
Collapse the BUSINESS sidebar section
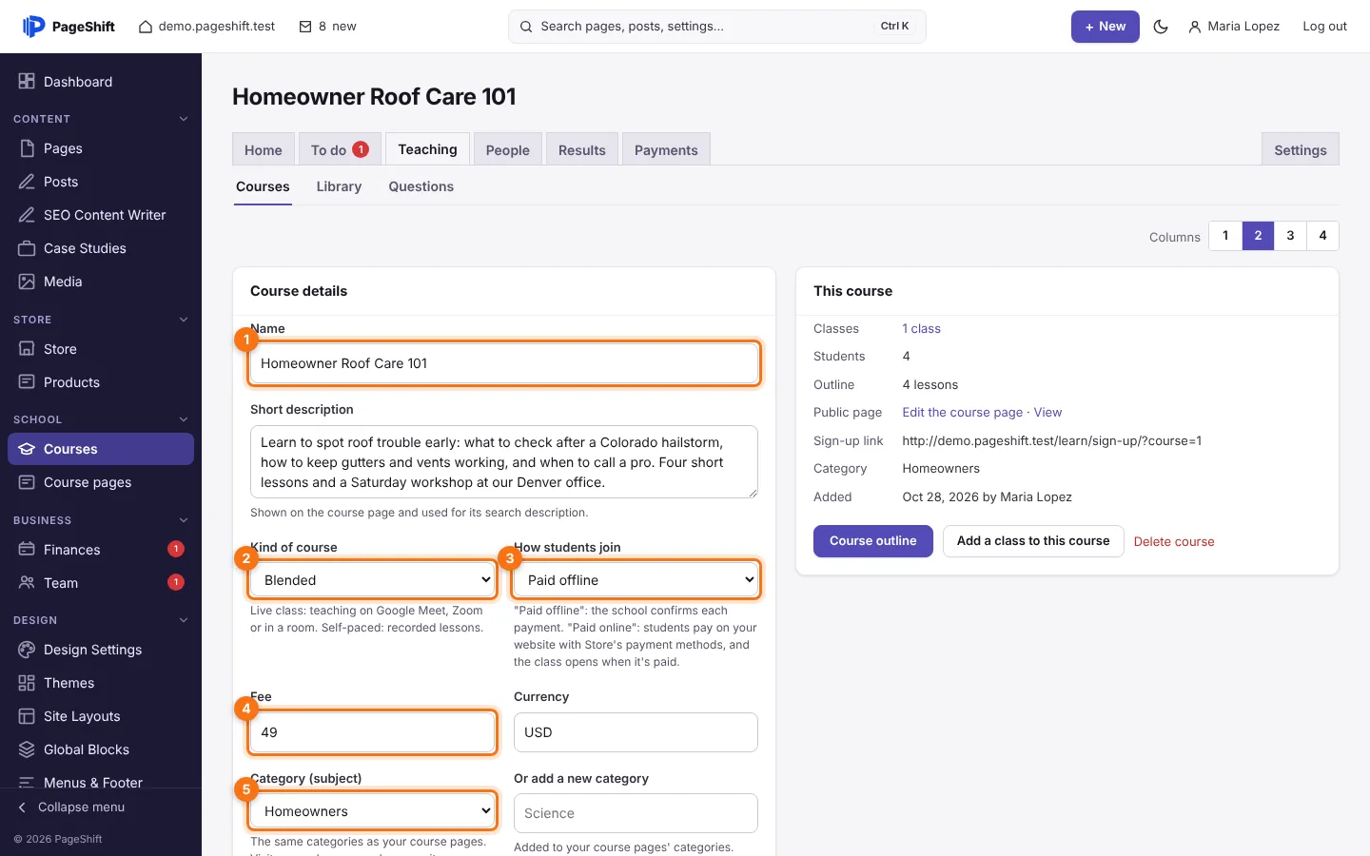pos(184,520)
